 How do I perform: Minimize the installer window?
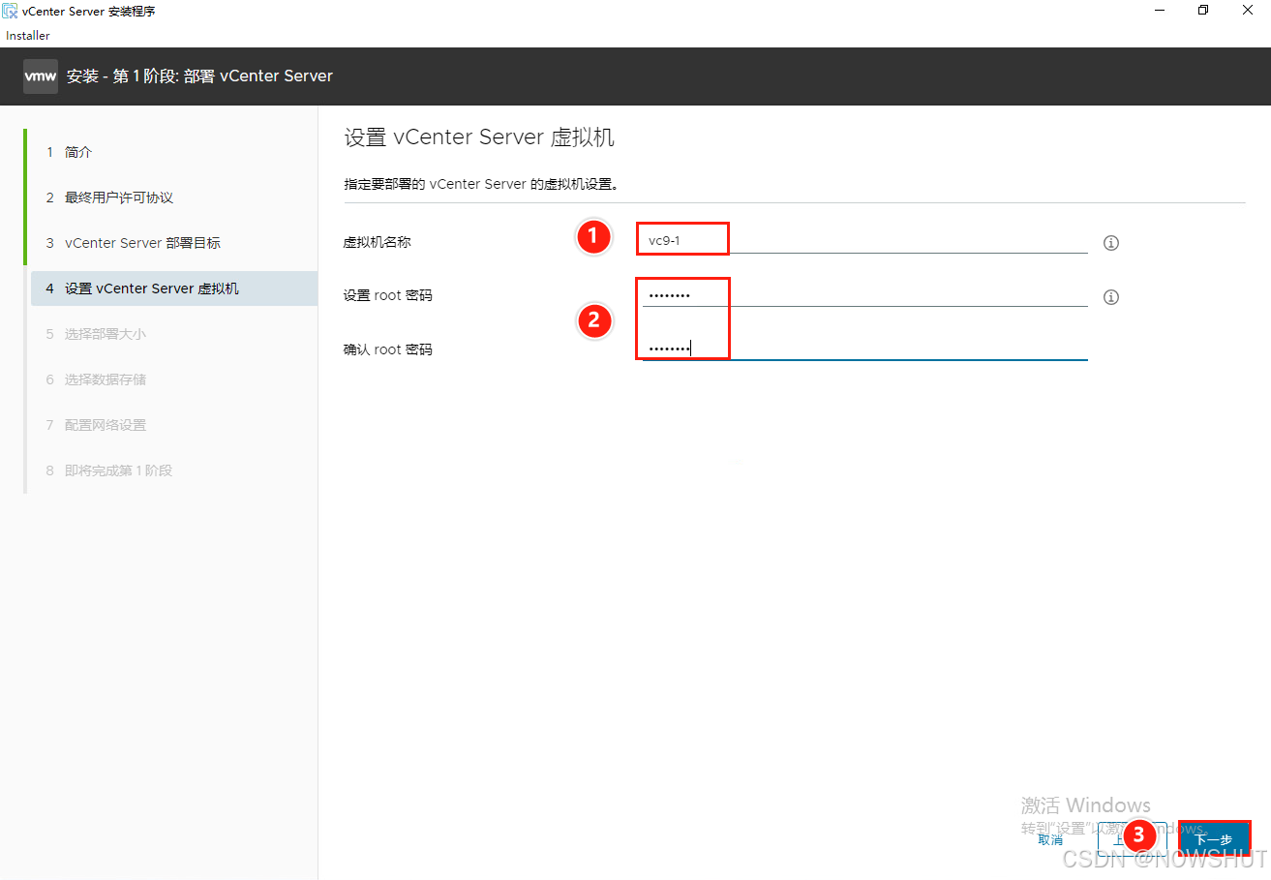pyautogui.click(x=1160, y=11)
